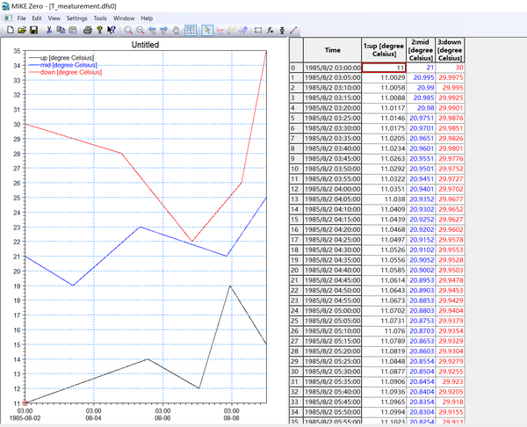Screen dimensions: 527x427
Task: Click the '2:mid [degree Celsius]' column header
Action: tap(423, 50)
